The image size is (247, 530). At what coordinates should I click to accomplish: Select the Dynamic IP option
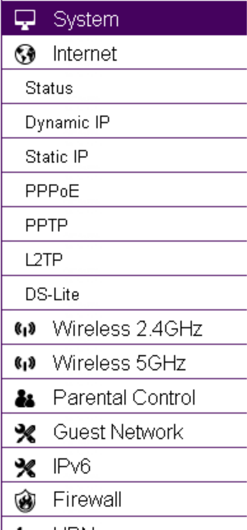tap(124, 122)
